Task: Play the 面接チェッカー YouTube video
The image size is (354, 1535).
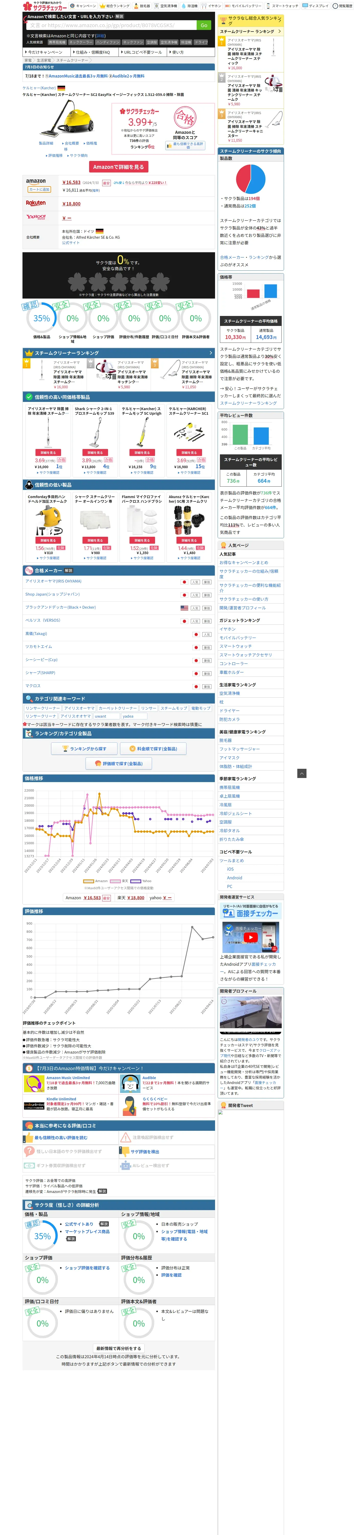Action: click(x=251, y=937)
